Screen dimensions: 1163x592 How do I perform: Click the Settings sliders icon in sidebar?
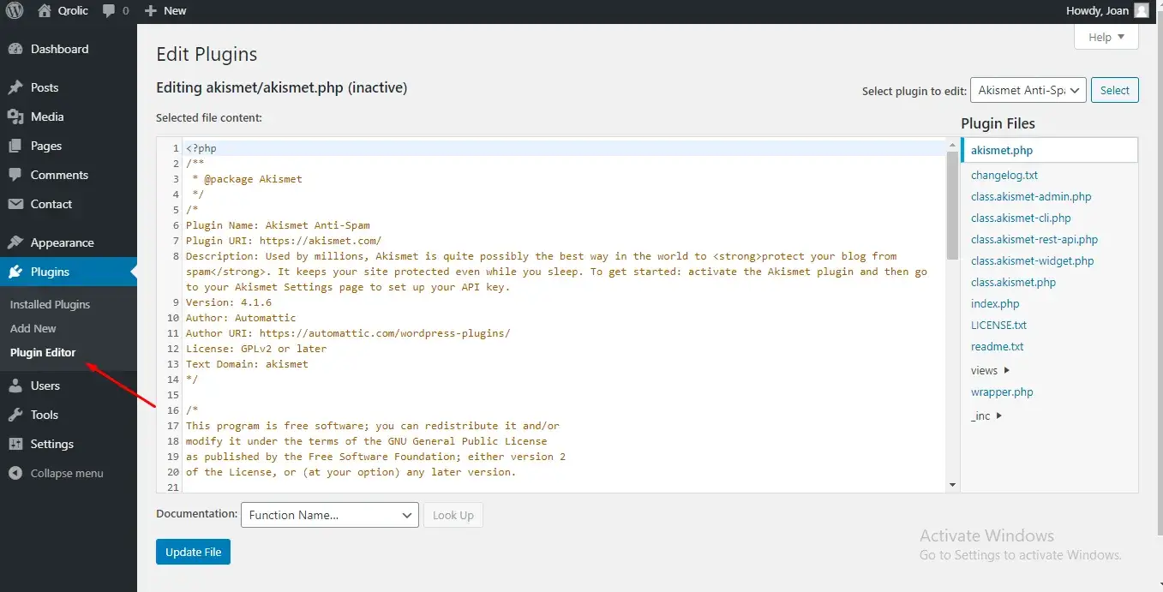[15, 444]
